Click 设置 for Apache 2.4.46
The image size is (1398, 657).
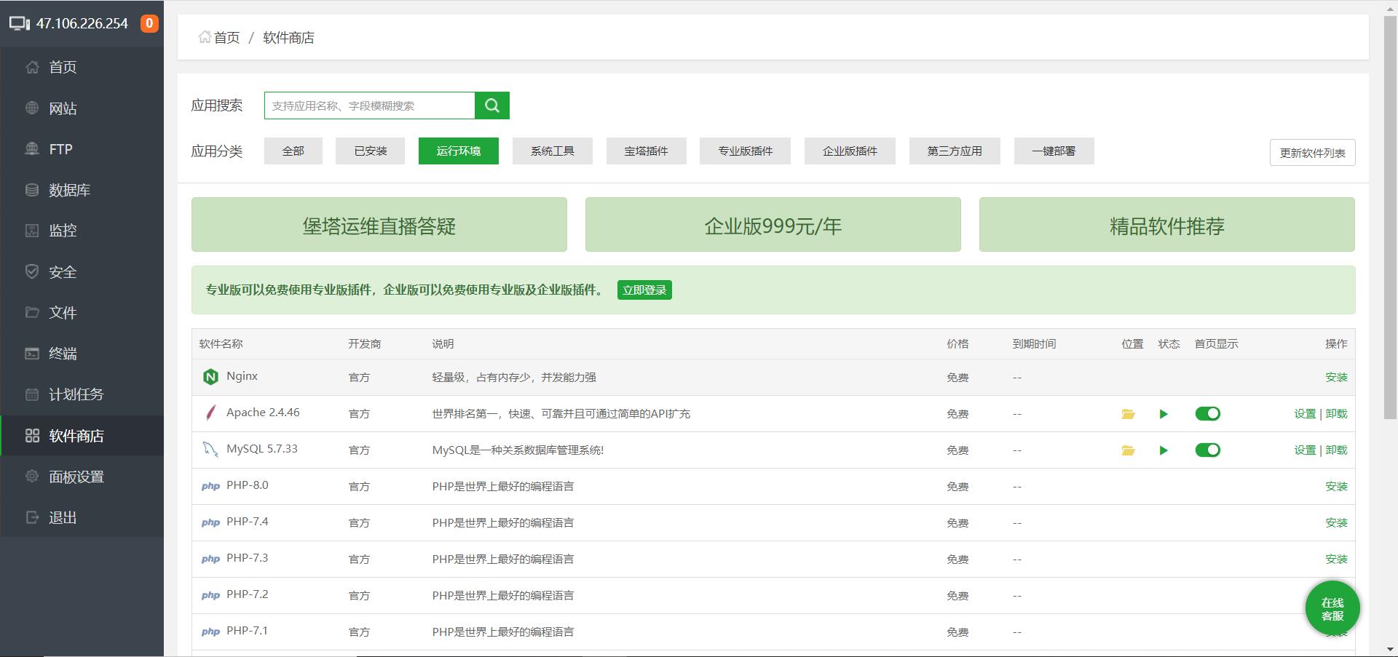tap(1305, 413)
